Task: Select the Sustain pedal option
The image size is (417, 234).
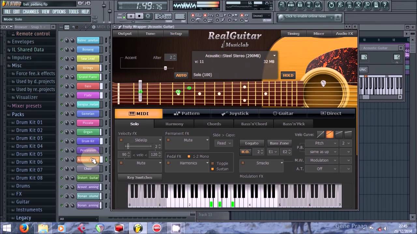Action: [213, 169]
